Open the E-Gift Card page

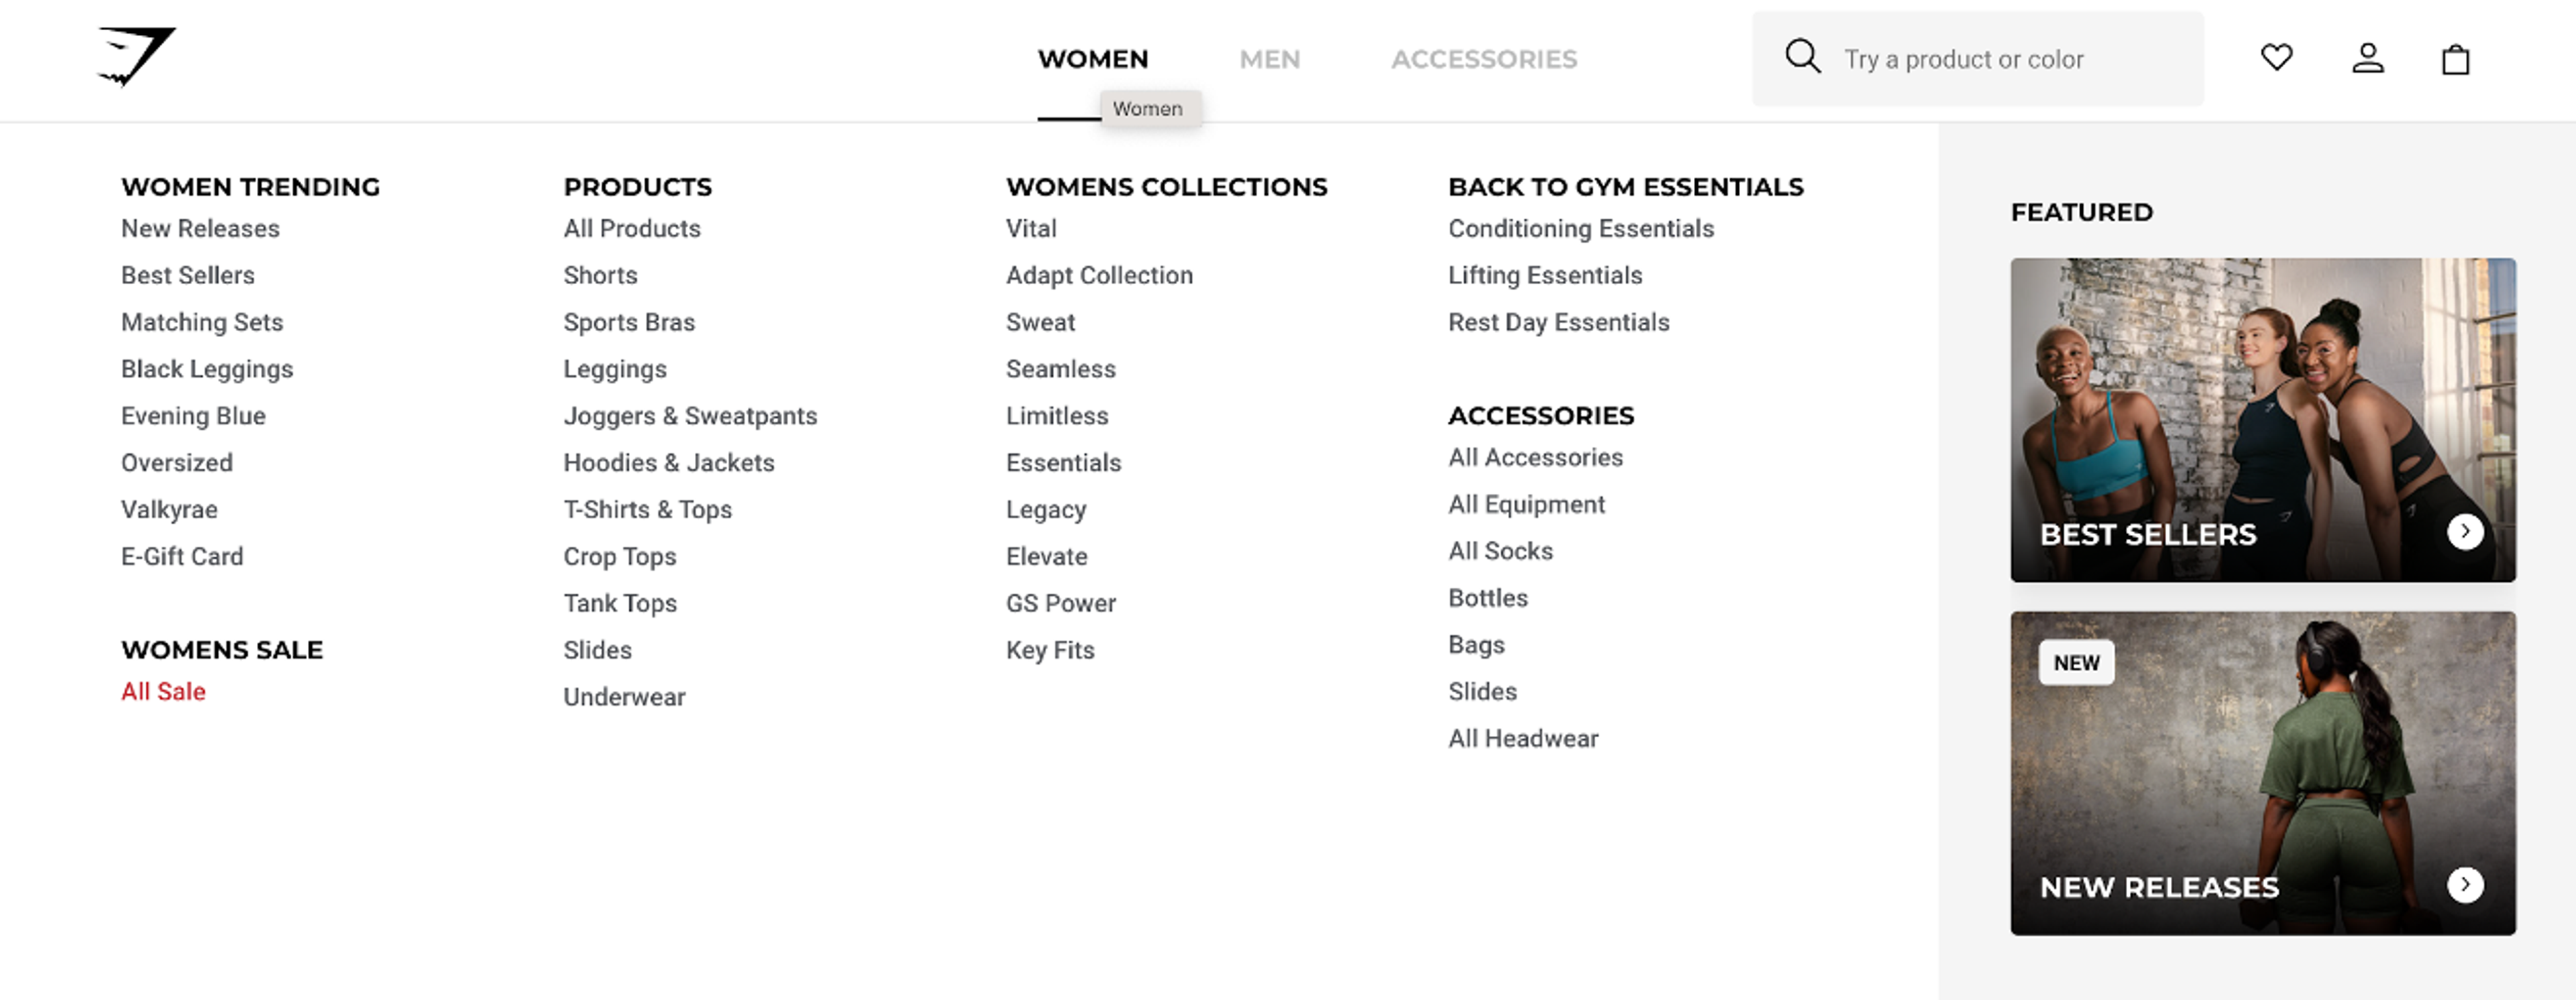[x=182, y=556]
